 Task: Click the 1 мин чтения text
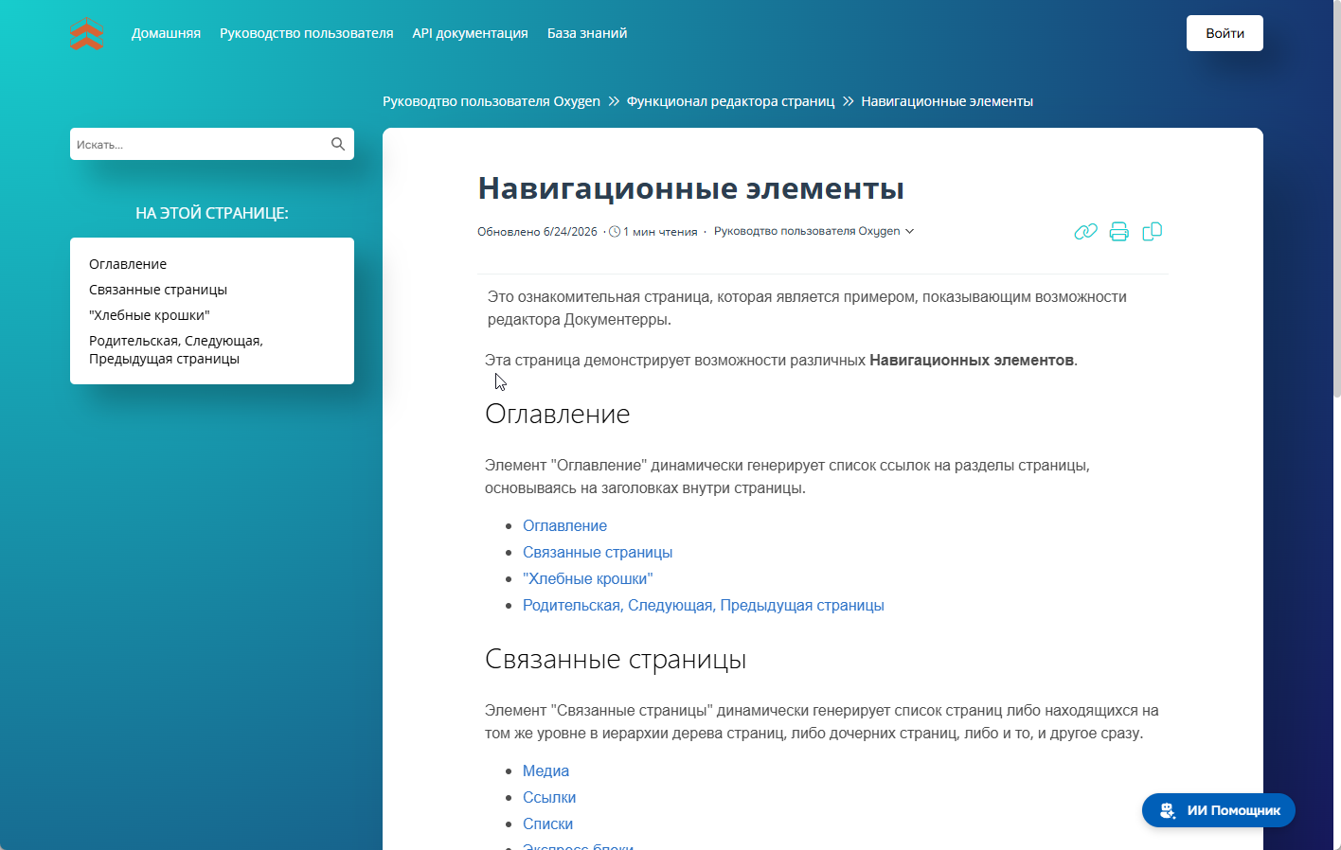coord(660,231)
